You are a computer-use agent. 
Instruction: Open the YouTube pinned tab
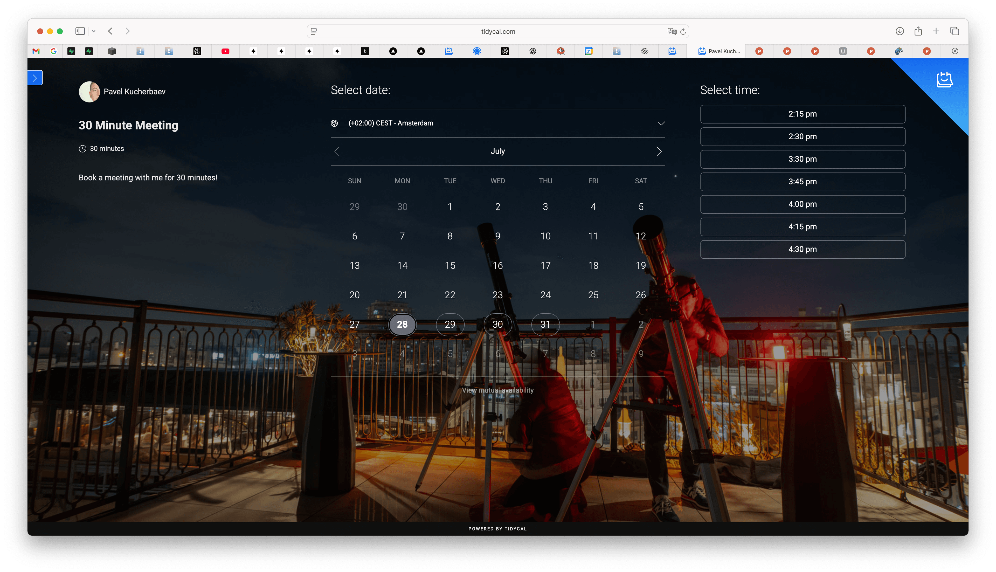click(x=225, y=51)
